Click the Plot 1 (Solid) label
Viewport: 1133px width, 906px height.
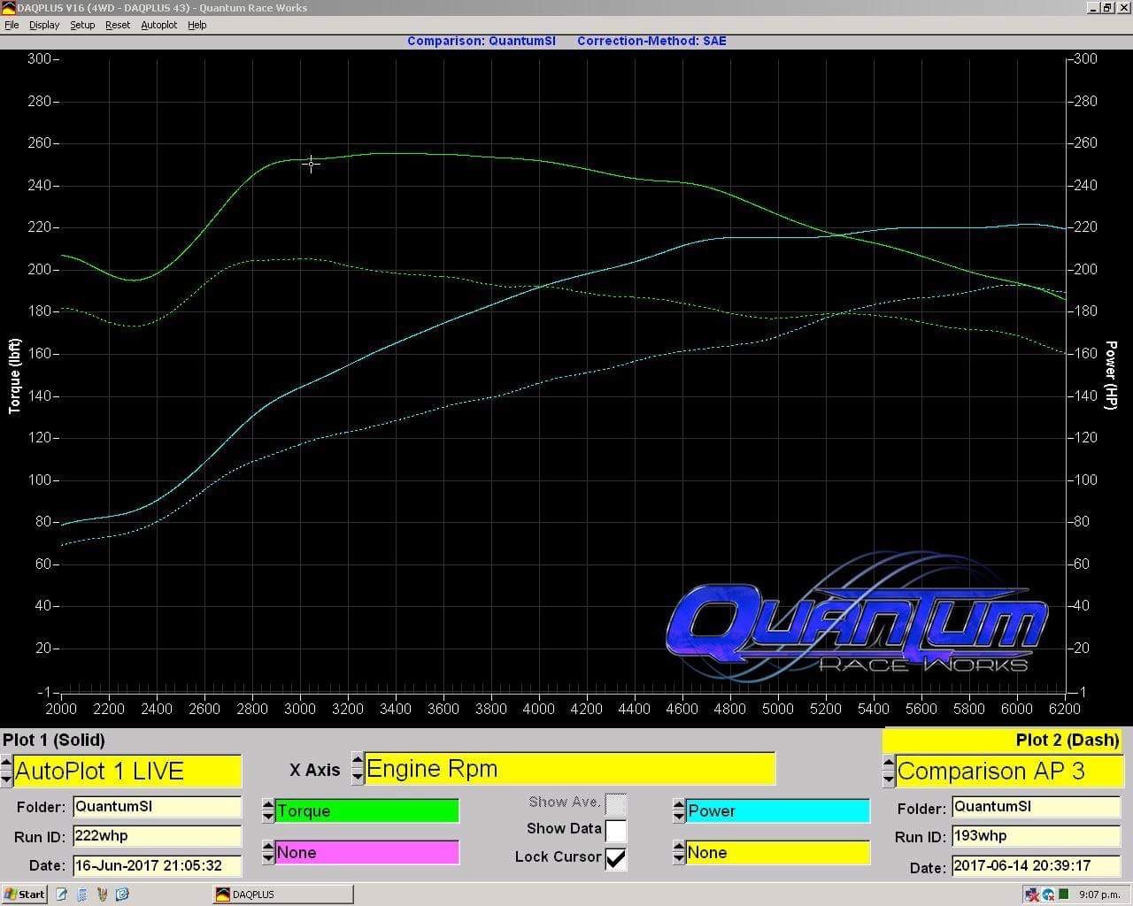click(x=54, y=740)
